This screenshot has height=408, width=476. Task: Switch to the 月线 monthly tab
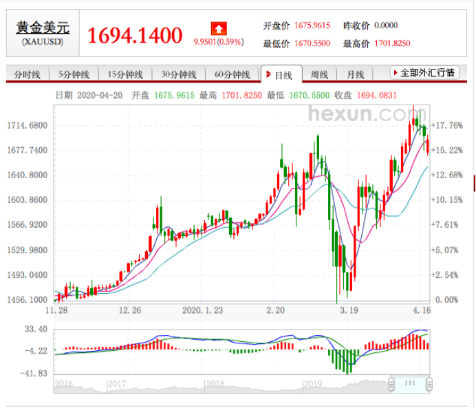[x=355, y=74]
